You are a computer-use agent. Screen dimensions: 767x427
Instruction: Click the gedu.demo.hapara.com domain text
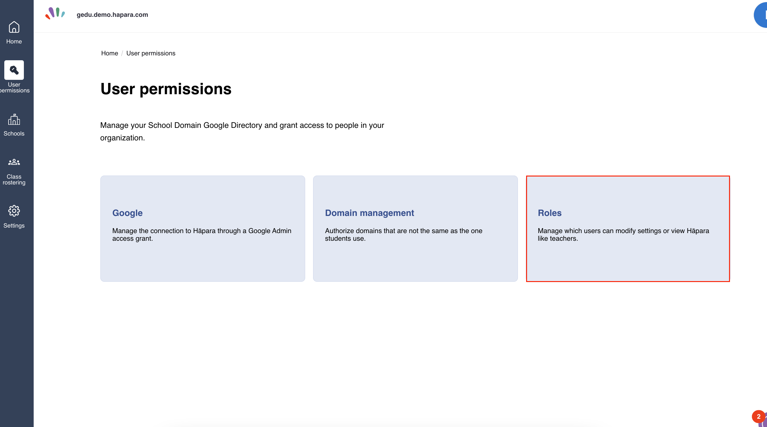tap(112, 15)
